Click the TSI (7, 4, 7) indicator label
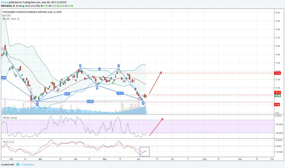This screenshot has width=285, height=168. 8,142
